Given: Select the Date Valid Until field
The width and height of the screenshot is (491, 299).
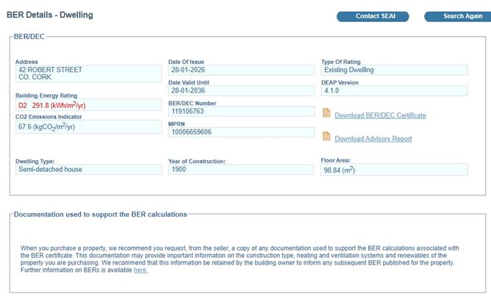Looking at the screenshot, I should pos(240,91).
